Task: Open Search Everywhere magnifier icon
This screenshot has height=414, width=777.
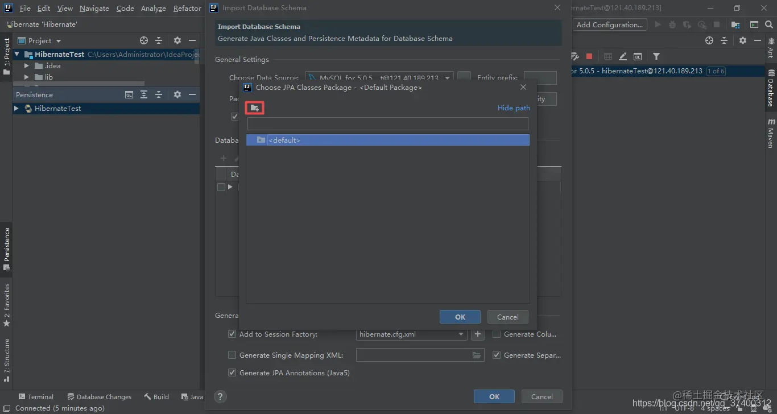Action: click(x=769, y=24)
